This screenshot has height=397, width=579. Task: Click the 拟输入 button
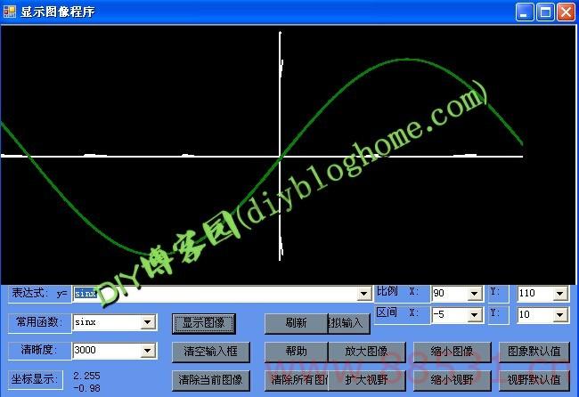click(x=349, y=324)
